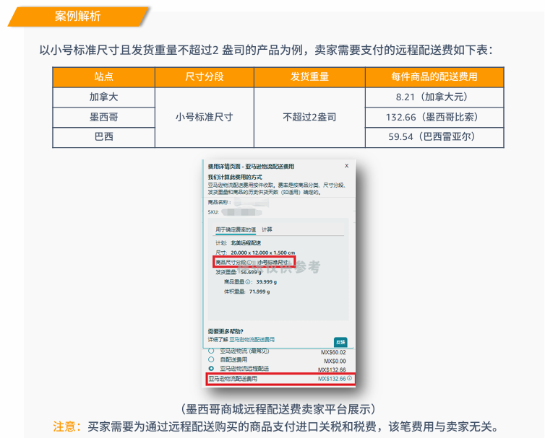Switch to the 计算 tab
Screen dimensions: 545x438
click(267, 229)
